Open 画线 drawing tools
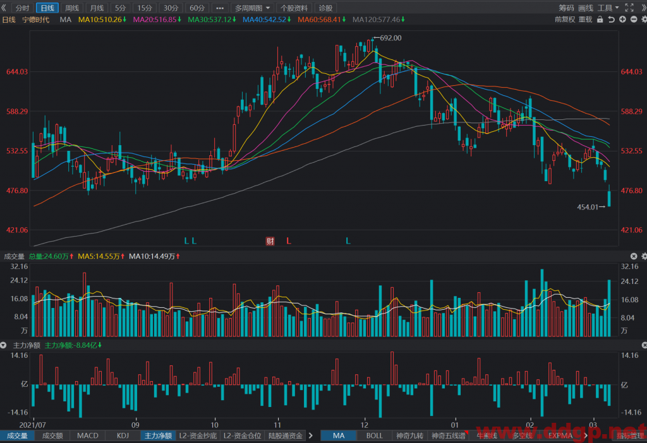 tap(586, 8)
